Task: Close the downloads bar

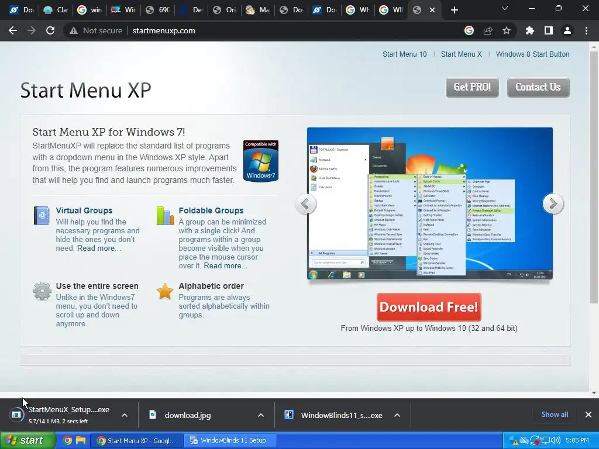Action: pyautogui.click(x=588, y=415)
